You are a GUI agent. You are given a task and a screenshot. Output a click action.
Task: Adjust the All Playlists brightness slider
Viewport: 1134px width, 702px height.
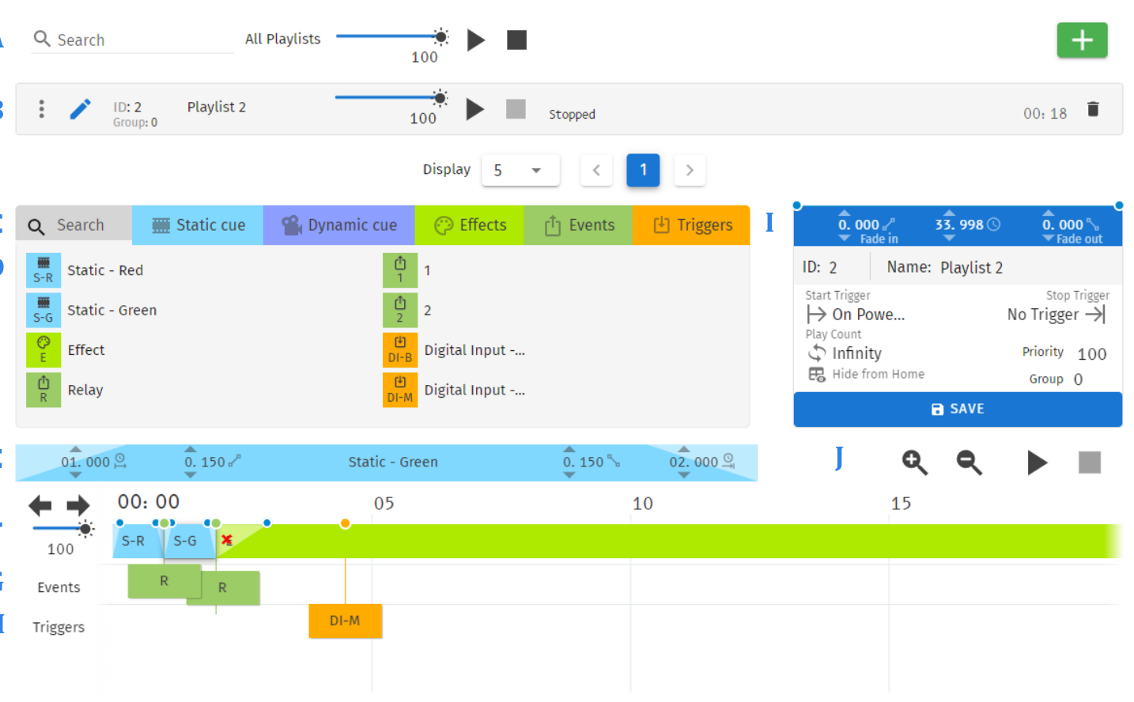[392, 36]
